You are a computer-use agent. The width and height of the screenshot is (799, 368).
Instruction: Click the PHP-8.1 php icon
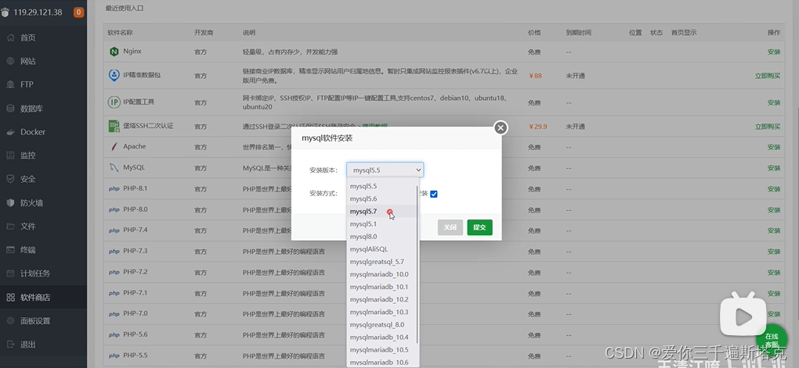[x=114, y=188]
